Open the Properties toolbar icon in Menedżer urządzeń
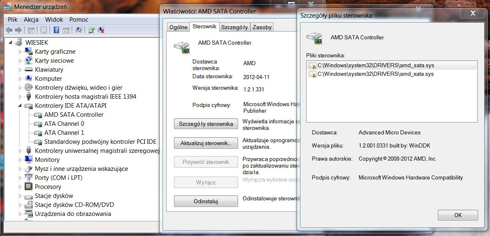The height and width of the screenshot is (236, 490). point(44,30)
